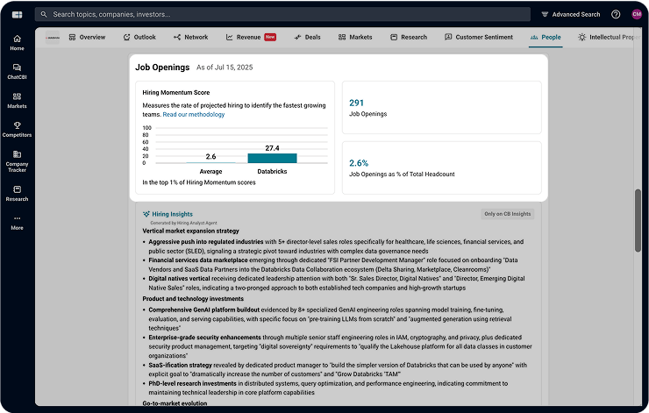Click the help question mark icon

point(616,14)
